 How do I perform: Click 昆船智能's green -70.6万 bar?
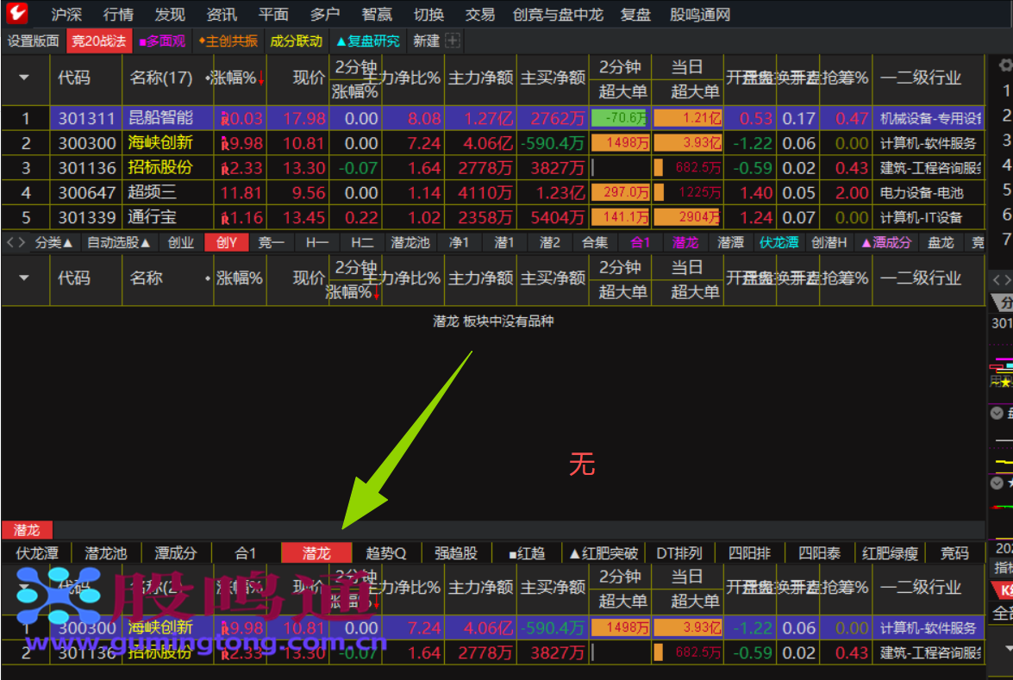pyautogui.click(x=618, y=118)
